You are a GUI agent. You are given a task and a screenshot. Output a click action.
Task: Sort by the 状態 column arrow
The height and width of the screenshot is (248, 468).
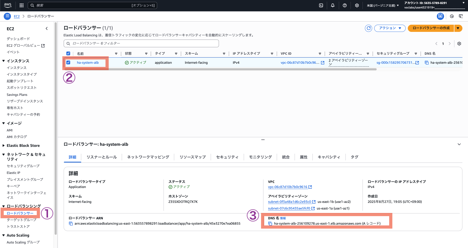click(146, 54)
